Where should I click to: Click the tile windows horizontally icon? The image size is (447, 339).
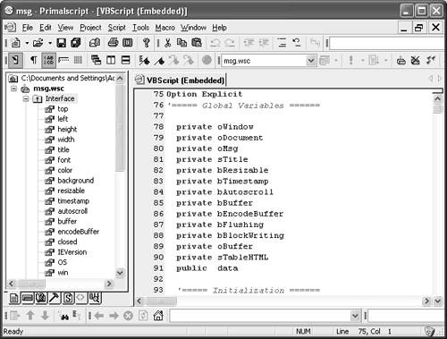pos(125,60)
